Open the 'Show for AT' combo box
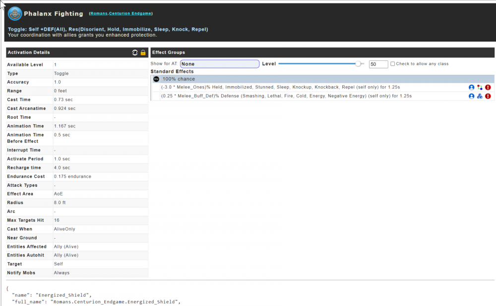 click(219, 64)
